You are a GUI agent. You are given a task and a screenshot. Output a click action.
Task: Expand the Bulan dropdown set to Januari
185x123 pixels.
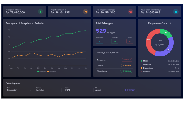coord(107,90)
